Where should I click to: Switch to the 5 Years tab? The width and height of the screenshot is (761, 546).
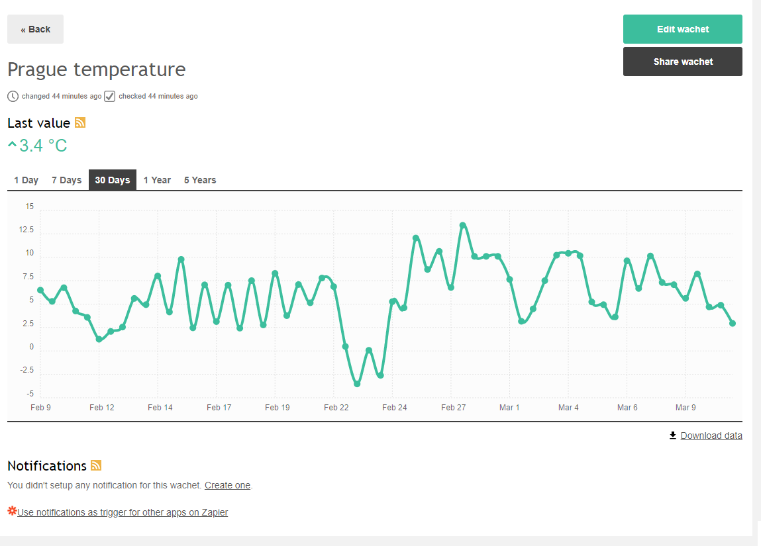pyautogui.click(x=200, y=180)
